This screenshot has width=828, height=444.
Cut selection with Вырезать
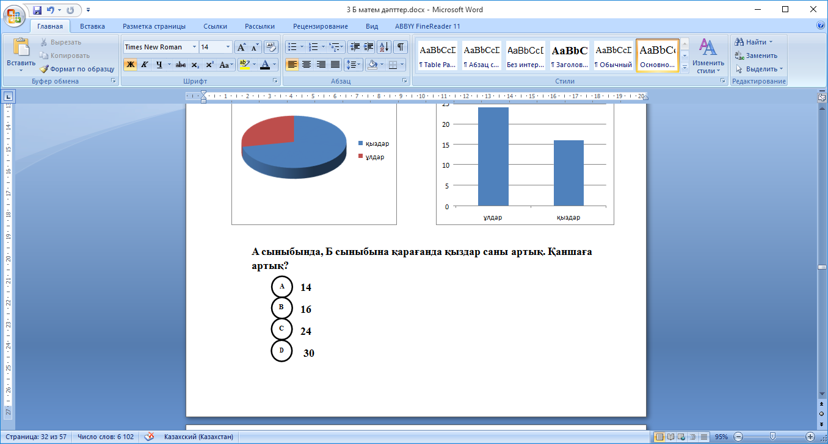pos(61,42)
